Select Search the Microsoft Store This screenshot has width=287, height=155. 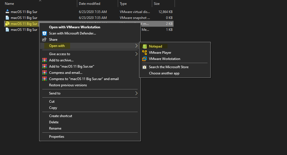(x=169, y=67)
